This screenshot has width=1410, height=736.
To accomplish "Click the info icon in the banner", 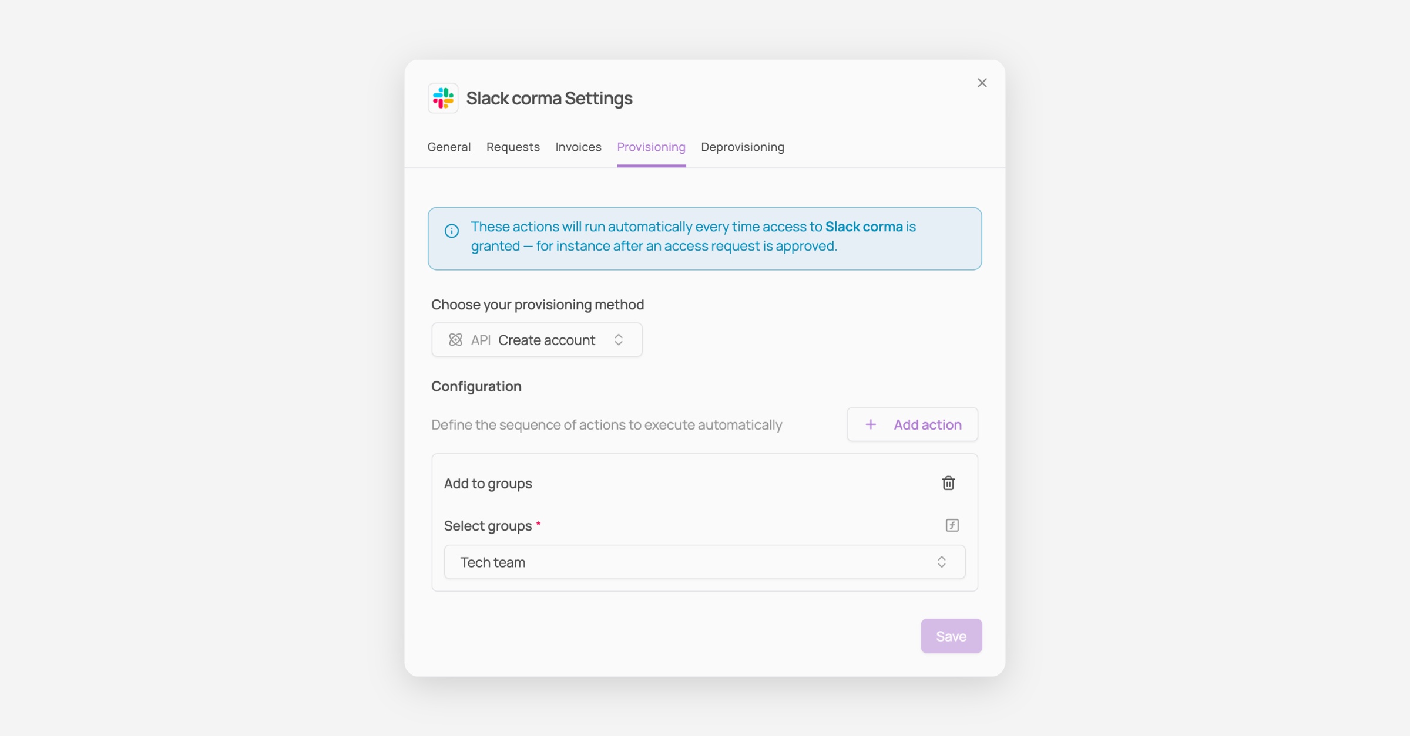I will (451, 231).
